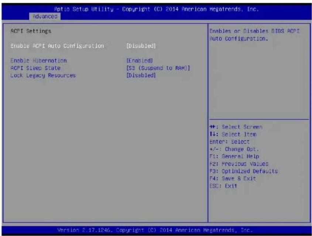Select the ACPI Sleep State setting
Image resolution: width=312 pixels, height=236 pixels.
point(35,68)
